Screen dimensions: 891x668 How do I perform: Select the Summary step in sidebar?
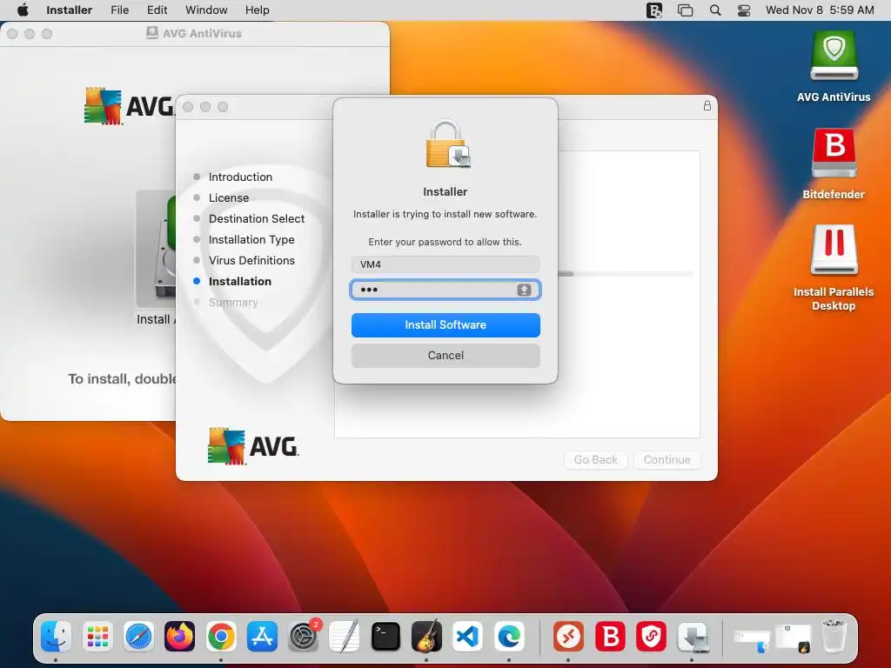[x=233, y=302]
